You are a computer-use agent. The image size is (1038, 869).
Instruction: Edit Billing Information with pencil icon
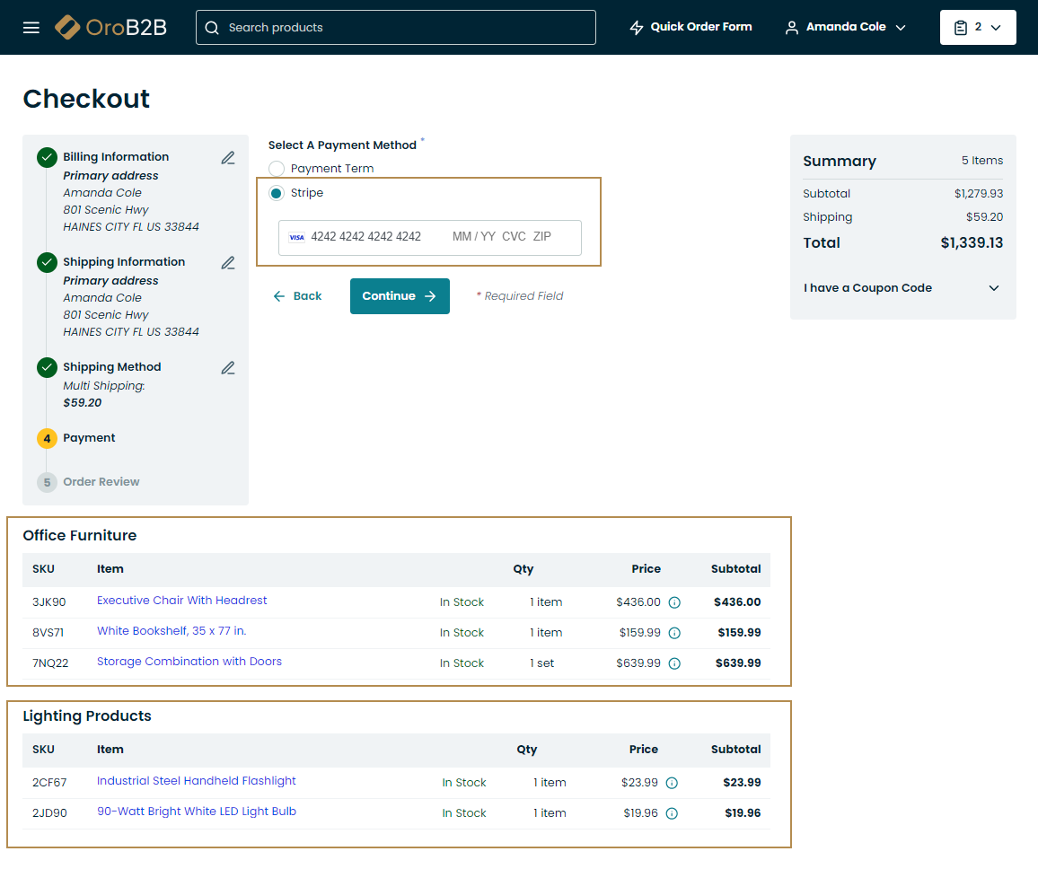point(228,158)
